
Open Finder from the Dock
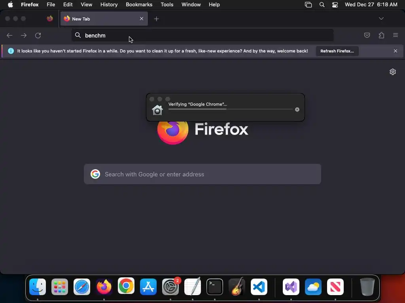tap(38, 287)
